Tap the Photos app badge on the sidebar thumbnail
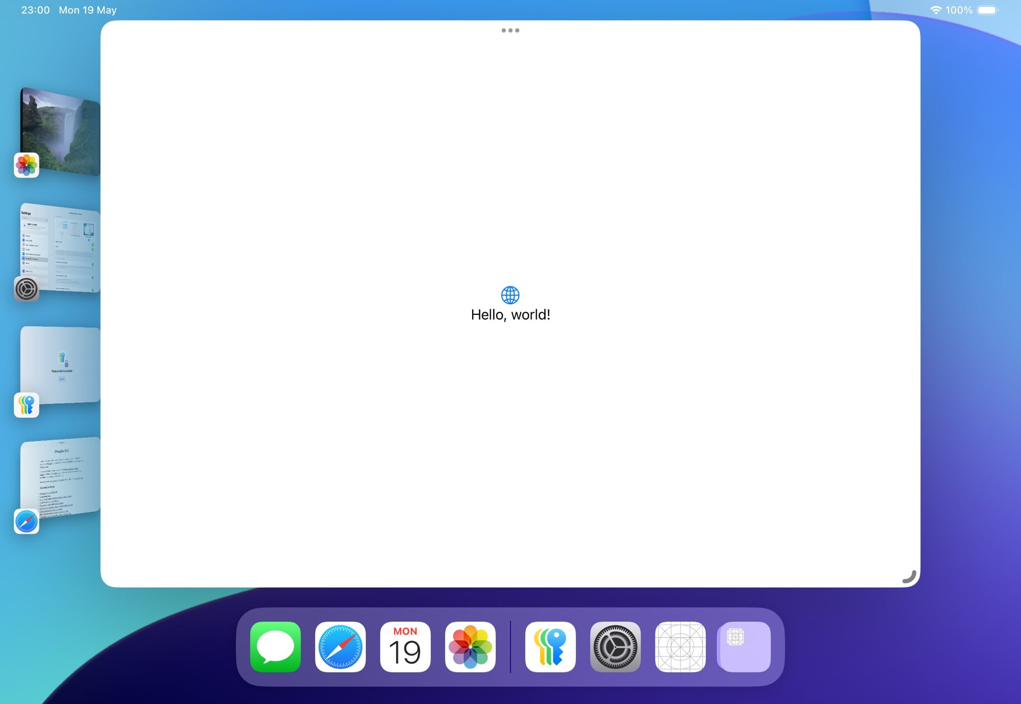The image size is (1021, 704). point(27,164)
